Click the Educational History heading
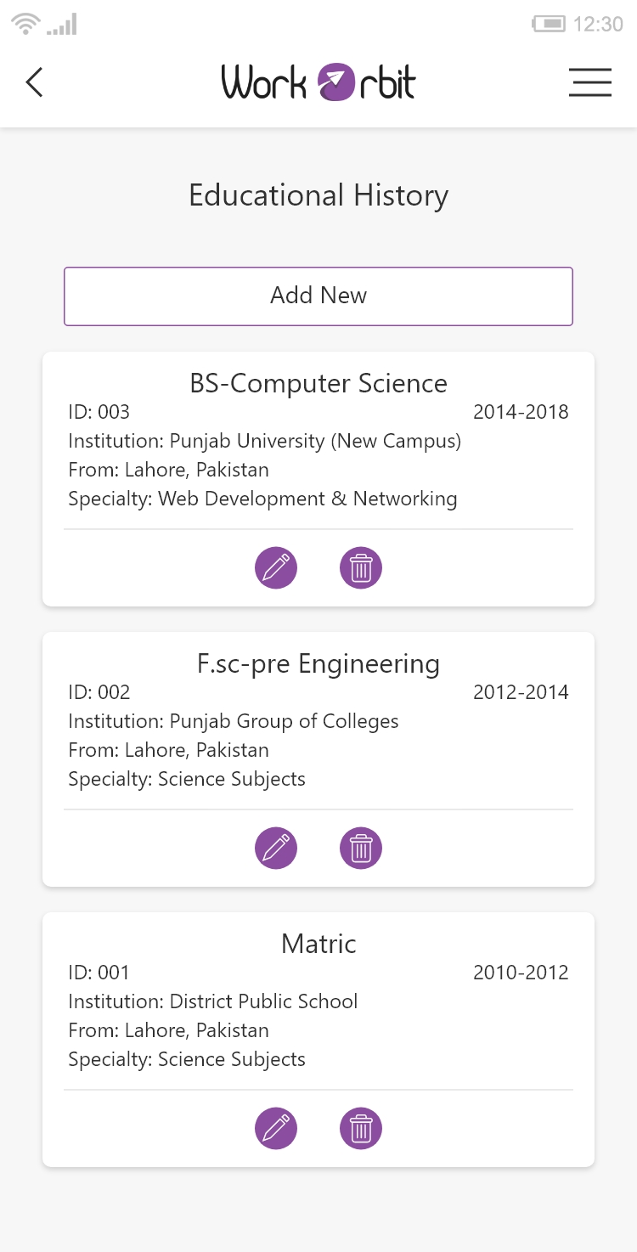Screen dimensions: 637x1252 pyautogui.click(x=318, y=195)
